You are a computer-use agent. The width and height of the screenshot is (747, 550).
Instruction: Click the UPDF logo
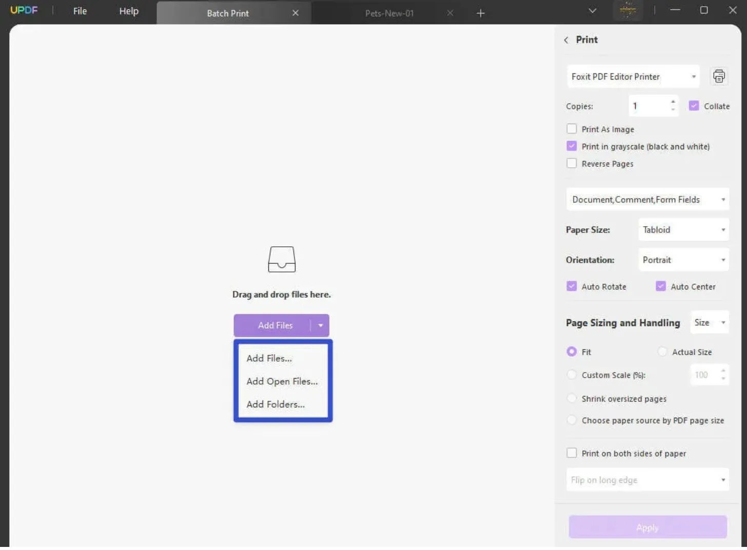24,10
